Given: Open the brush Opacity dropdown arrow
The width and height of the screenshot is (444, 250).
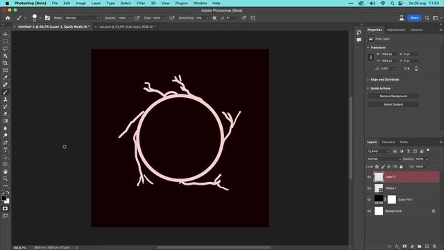Looking at the screenshot, I should pos(130,18).
